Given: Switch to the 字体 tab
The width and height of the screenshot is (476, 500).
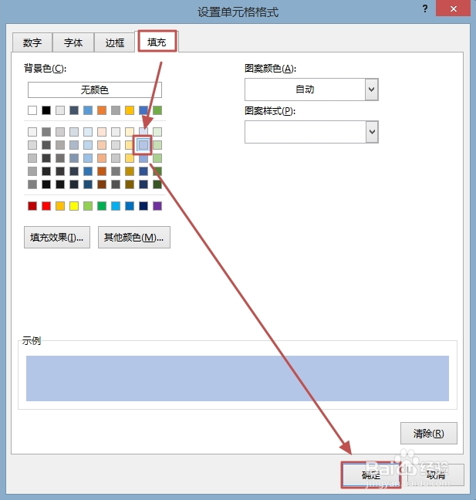Looking at the screenshot, I should tap(73, 42).
